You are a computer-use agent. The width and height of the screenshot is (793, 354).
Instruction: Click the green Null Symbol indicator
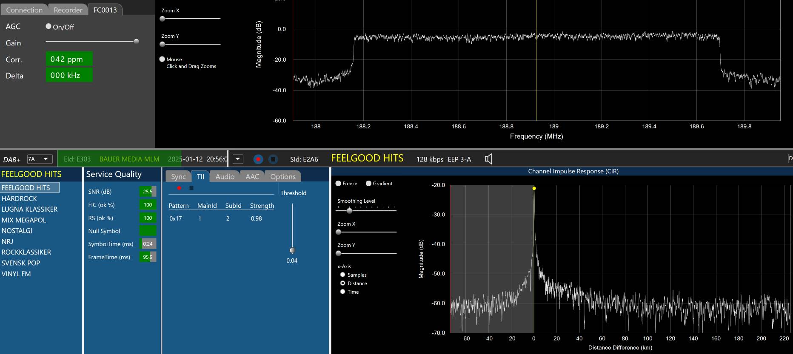pyautogui.click(x=148, y=231)
